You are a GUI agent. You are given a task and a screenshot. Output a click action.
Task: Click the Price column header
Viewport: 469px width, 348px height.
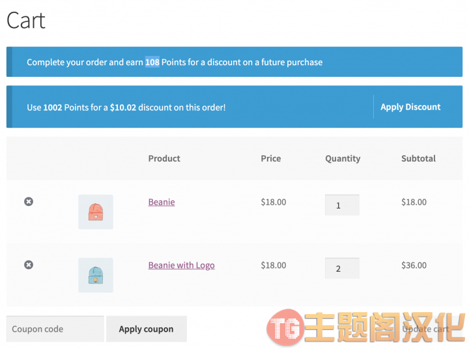click(271, 158)
